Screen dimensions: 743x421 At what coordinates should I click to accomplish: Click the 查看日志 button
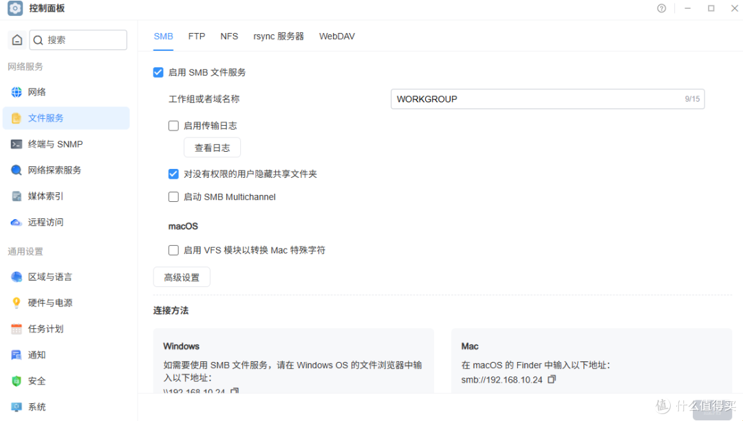(x=213, y=148)
